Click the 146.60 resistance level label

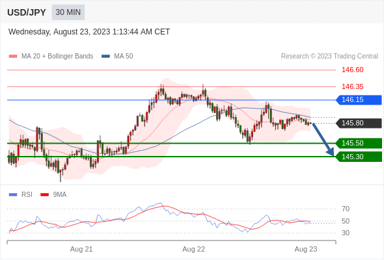tap(352, 70)
